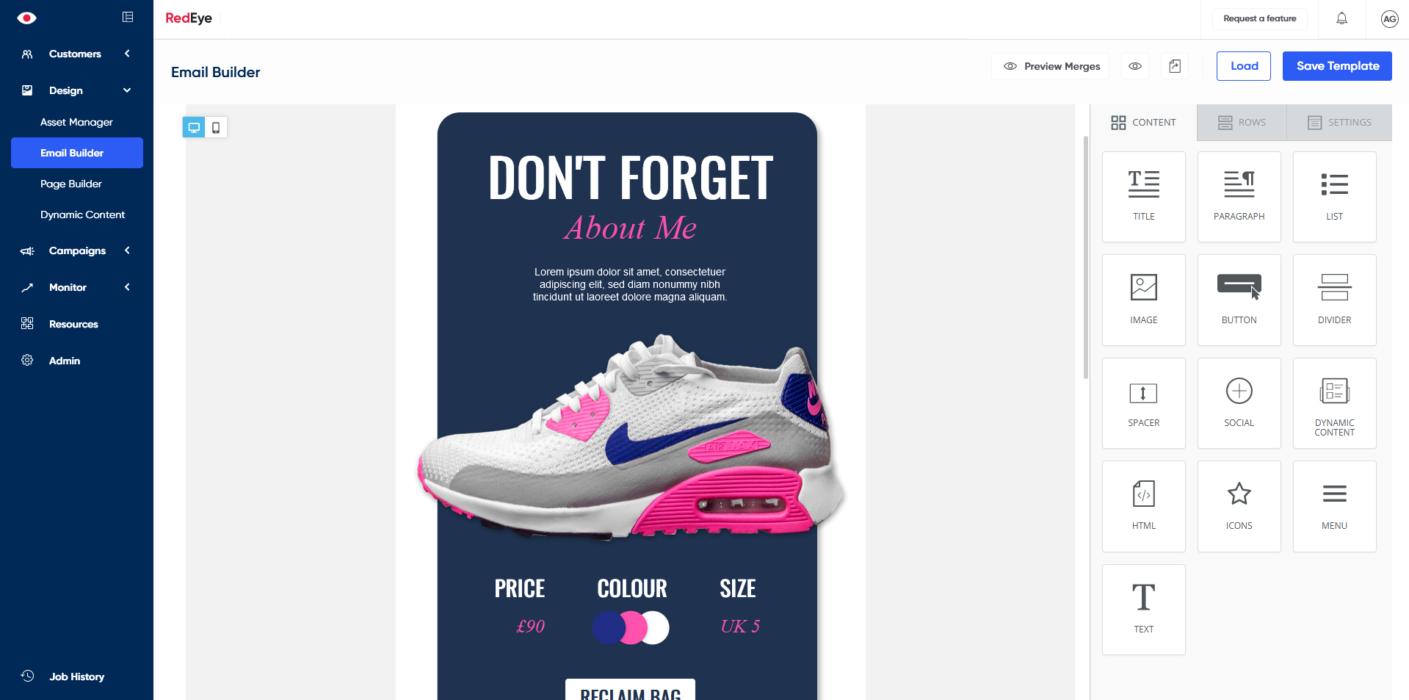Open Email Builder in sidebar
Viewport: 1409px width, 700px height.
pos(77,153)
